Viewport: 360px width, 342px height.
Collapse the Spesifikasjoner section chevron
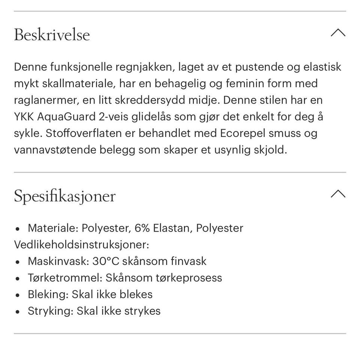tap(338, 194)
